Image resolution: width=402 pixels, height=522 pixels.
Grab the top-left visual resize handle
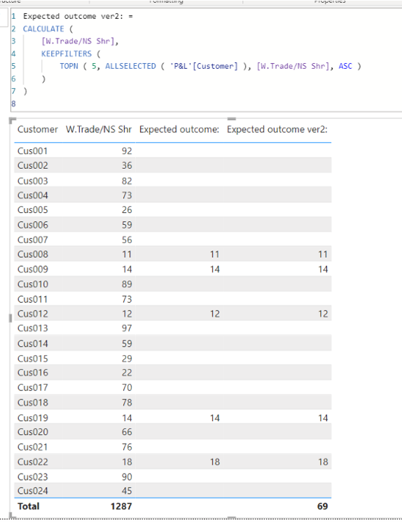click(x=13, y=121)
